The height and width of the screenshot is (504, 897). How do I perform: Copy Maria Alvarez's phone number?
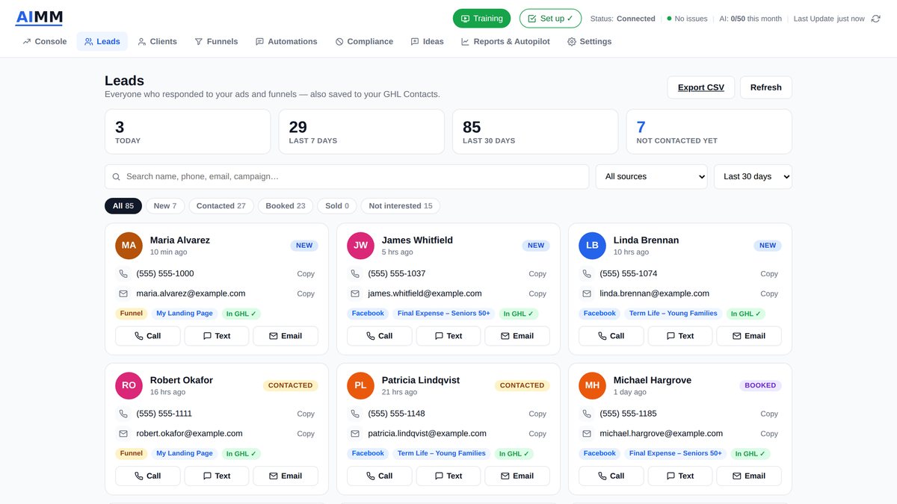[x=306, y=274]
